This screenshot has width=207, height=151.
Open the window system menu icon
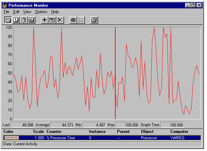pos(5,5)
